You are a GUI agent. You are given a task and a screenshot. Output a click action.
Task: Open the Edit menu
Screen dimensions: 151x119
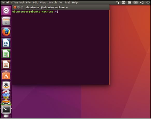click(35, 2)
